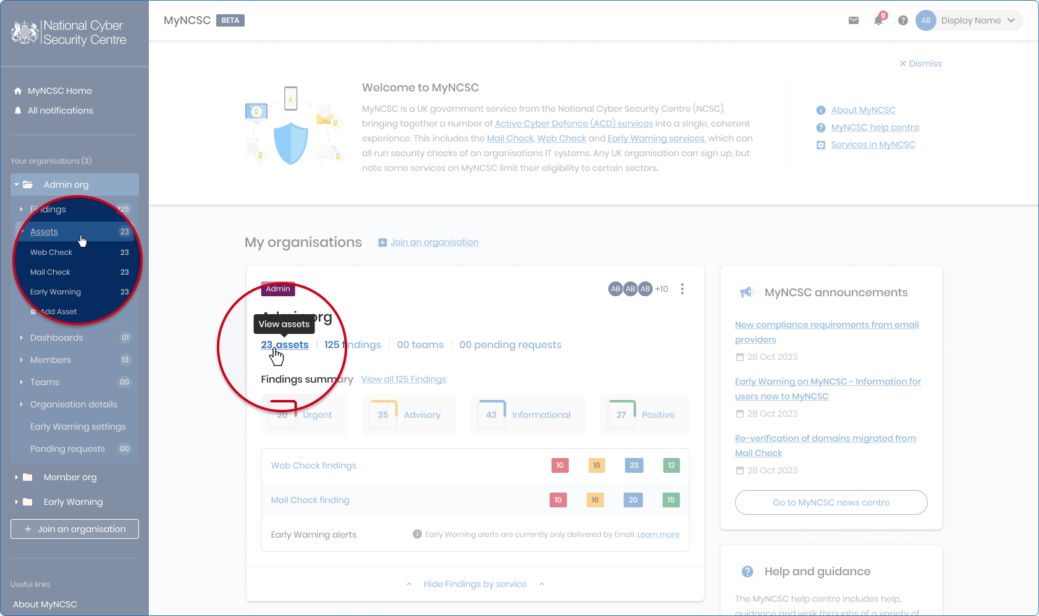This screenshot has height=616, width=1039.
Task: Open the Display Name account dropdown arrow
Action: [1011, 20]
